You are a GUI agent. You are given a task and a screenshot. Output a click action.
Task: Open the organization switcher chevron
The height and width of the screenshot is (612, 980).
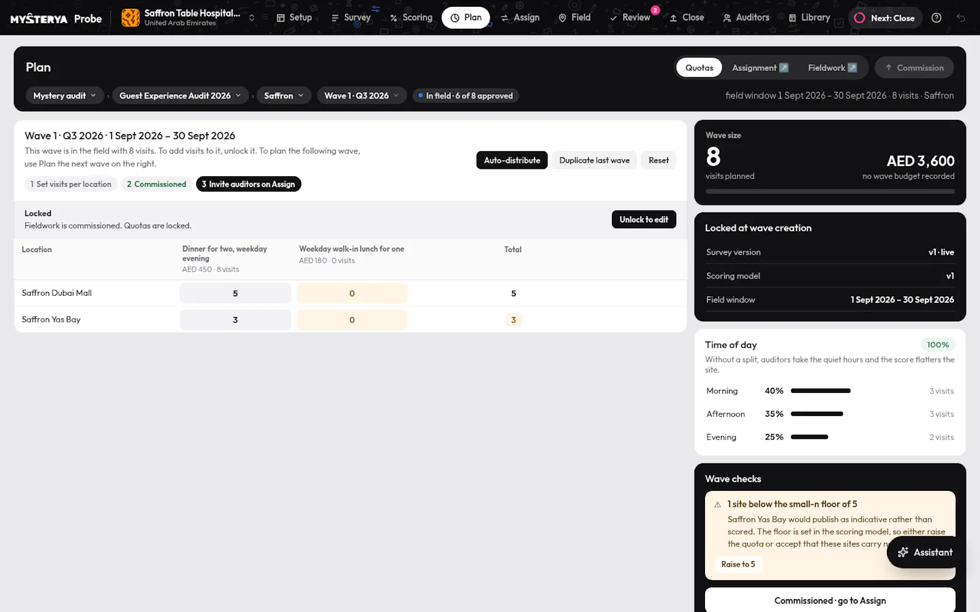coord(252,18)
